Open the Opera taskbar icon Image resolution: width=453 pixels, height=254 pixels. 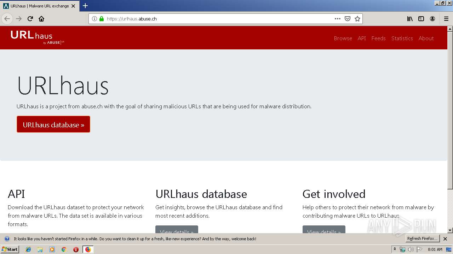76,249
